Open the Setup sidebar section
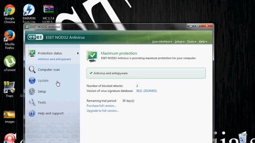Screen dimensions: 255x143 click(42, 91)
